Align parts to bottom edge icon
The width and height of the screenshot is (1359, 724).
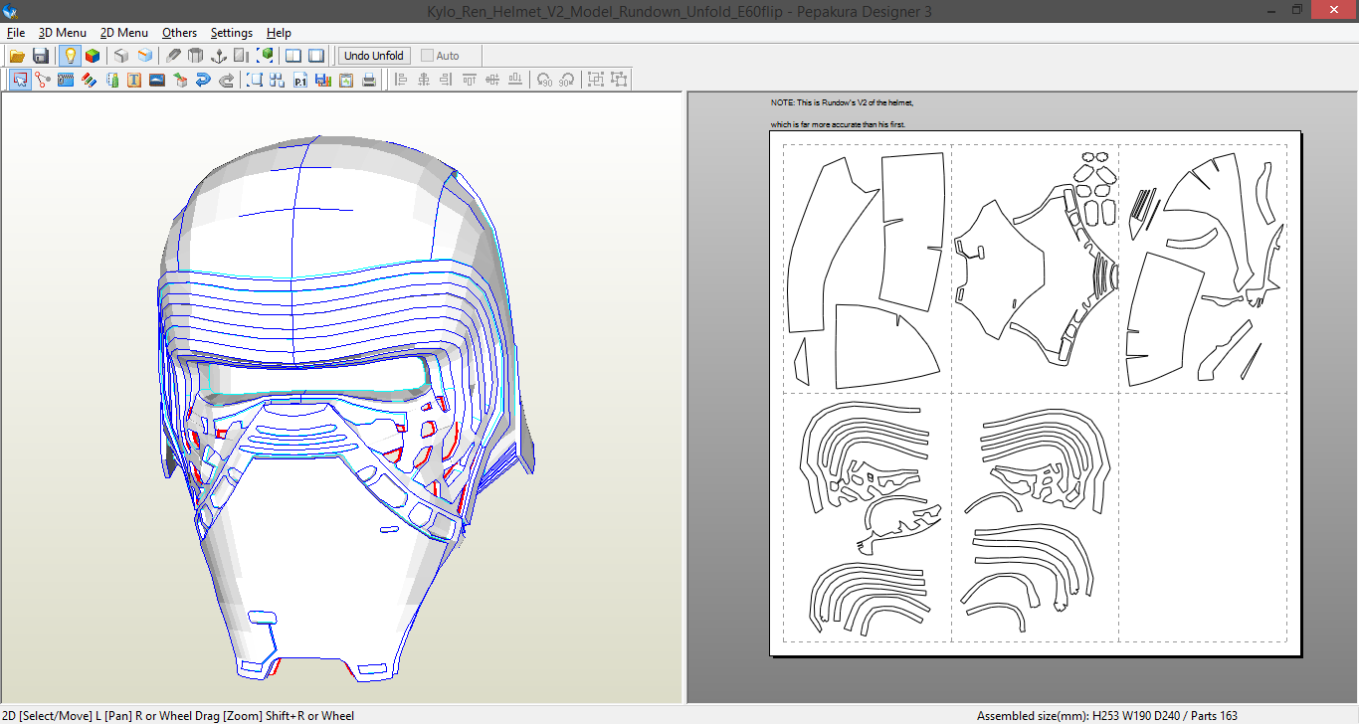click(515, 80)
